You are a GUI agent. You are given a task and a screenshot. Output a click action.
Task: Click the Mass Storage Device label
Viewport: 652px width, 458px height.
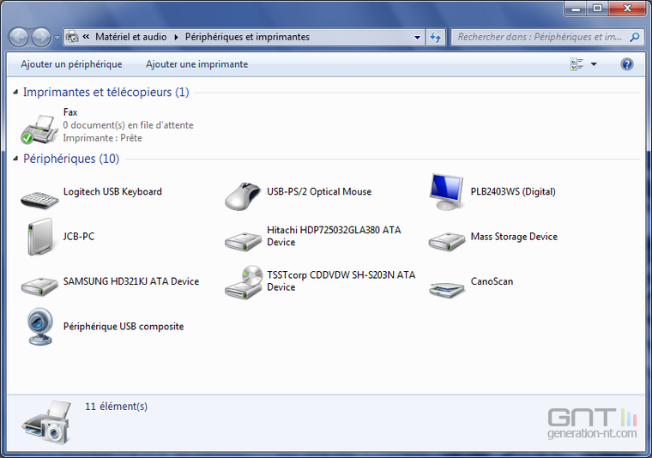(514, 237)
